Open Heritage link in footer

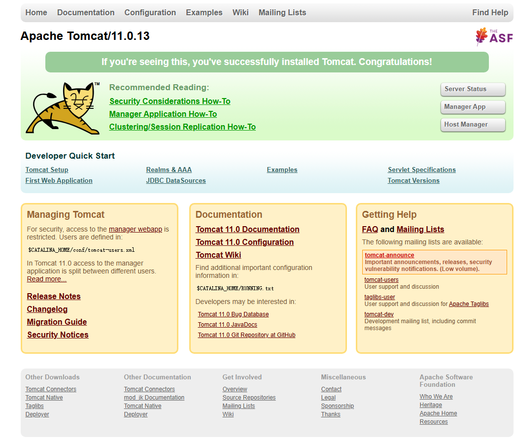431,405
